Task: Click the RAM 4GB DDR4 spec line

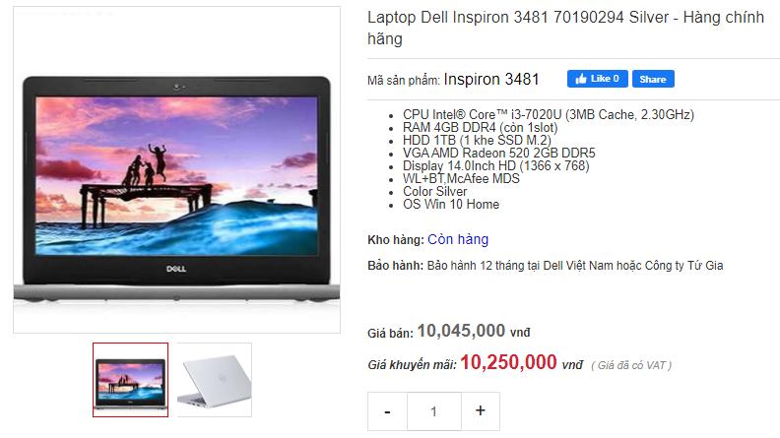Action: [x=480, y=128]
